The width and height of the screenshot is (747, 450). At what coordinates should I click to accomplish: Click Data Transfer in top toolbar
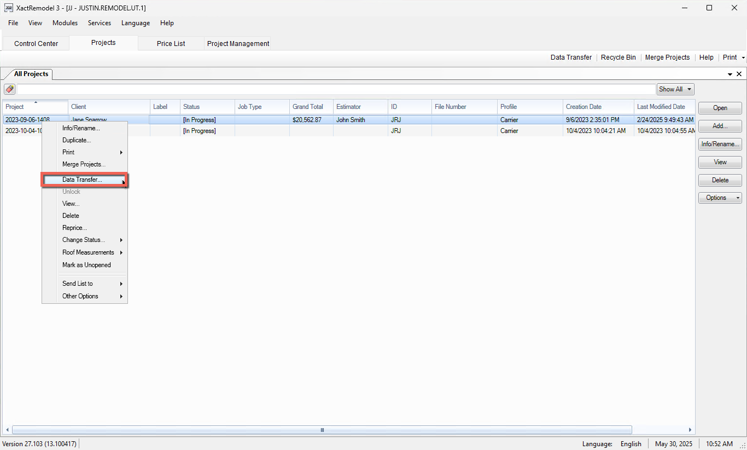[x=571, y=57]
